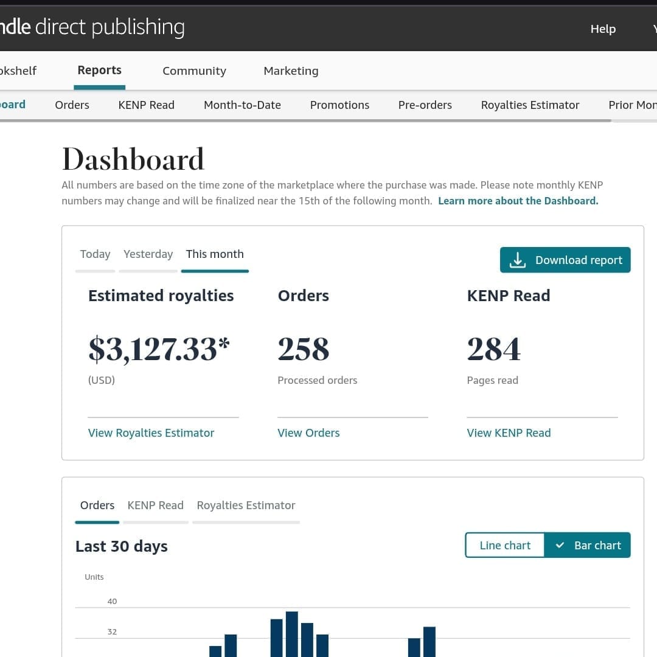Image resolution: width=657 pixels, height=657 pixels.
Task: Switch the chart to the KENP Read tab
Action: click(x=155, y=505)
